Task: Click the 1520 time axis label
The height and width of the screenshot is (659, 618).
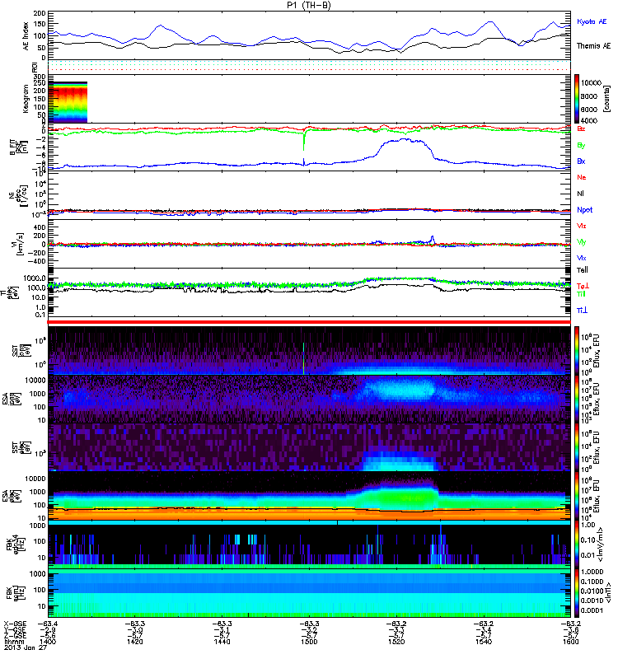Action: click(396, 642)
